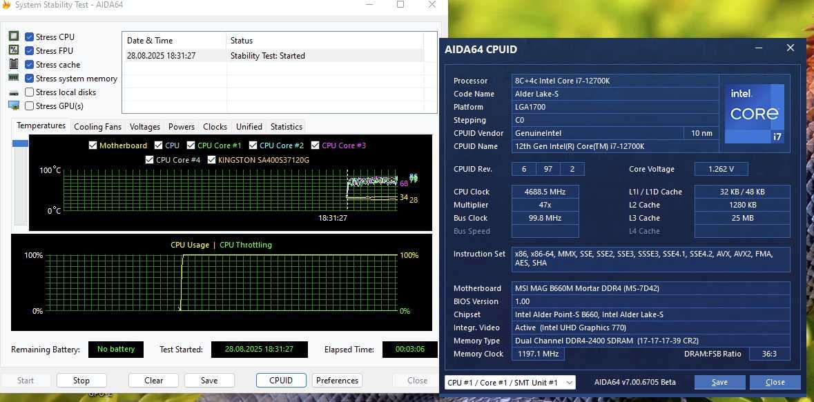The width and height of the screenshot is (814, 402).
Task: Uncheck Stress system memory option
Action: click(30, 79)
